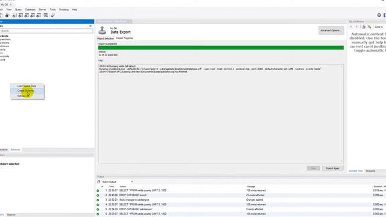The width and height of the screenshot is (386, 217).
Task: Switch to the Snippets tab
Action: [370, 171]
